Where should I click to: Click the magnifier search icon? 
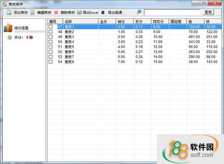[139, 12]
